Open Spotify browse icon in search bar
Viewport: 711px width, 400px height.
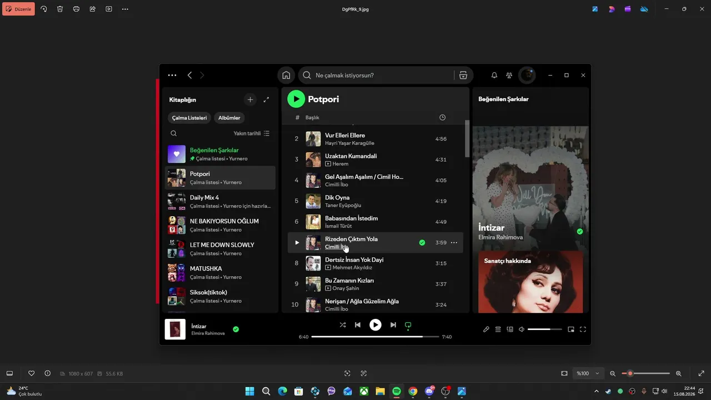[463, 75]
